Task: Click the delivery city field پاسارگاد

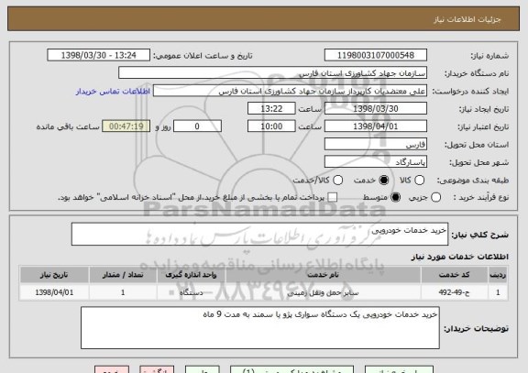Action: [x=376, y=162]
